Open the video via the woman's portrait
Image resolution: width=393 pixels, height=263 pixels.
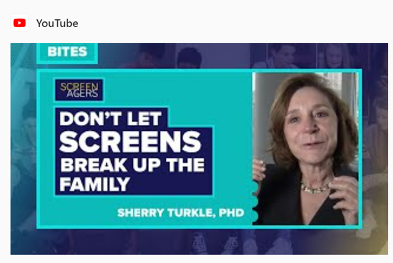305,148
